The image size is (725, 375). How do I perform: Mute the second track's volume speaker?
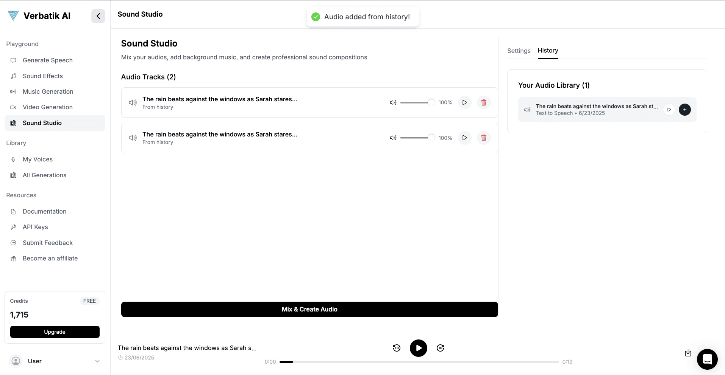(393, 138)
